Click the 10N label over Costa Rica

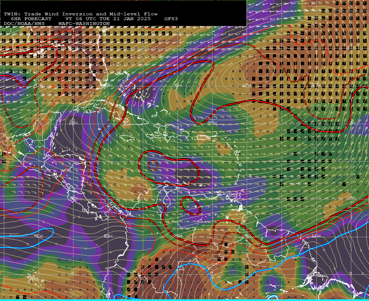(x=73, y=198)
